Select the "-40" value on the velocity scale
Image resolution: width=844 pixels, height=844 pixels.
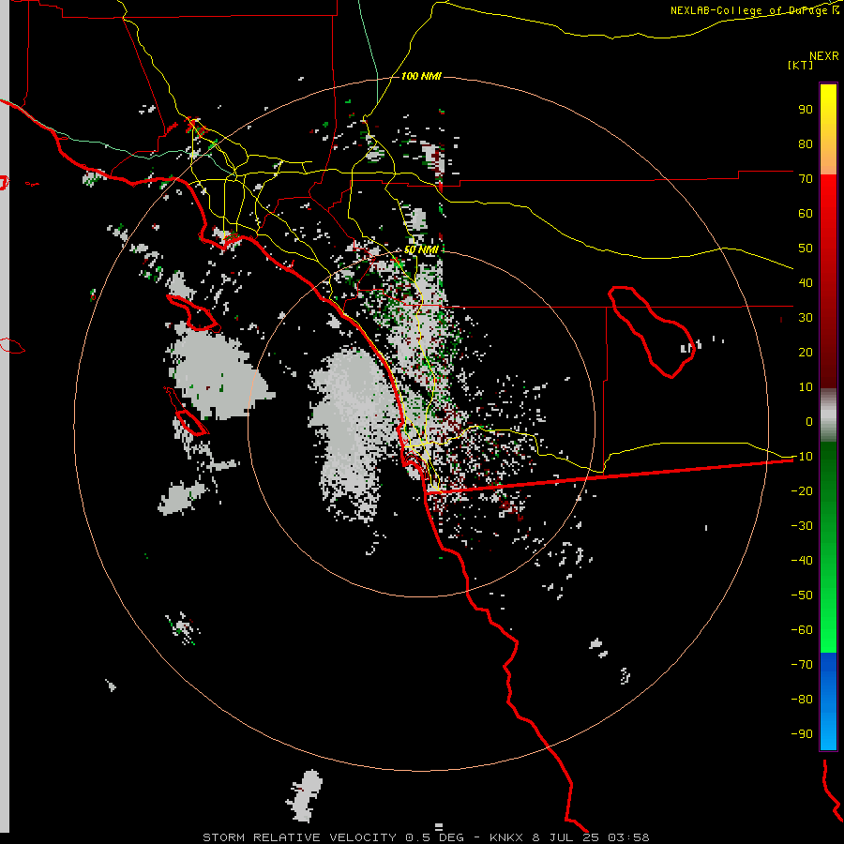click(802, 561)
